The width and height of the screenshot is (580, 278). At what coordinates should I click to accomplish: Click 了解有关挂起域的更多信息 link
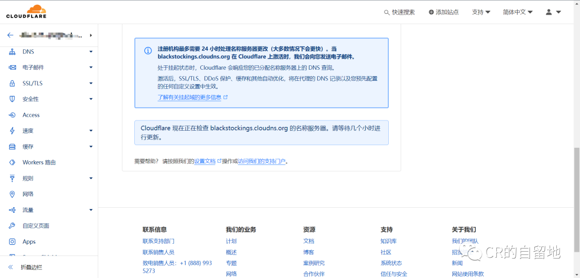pyautogui.click(x=190, y=97)
